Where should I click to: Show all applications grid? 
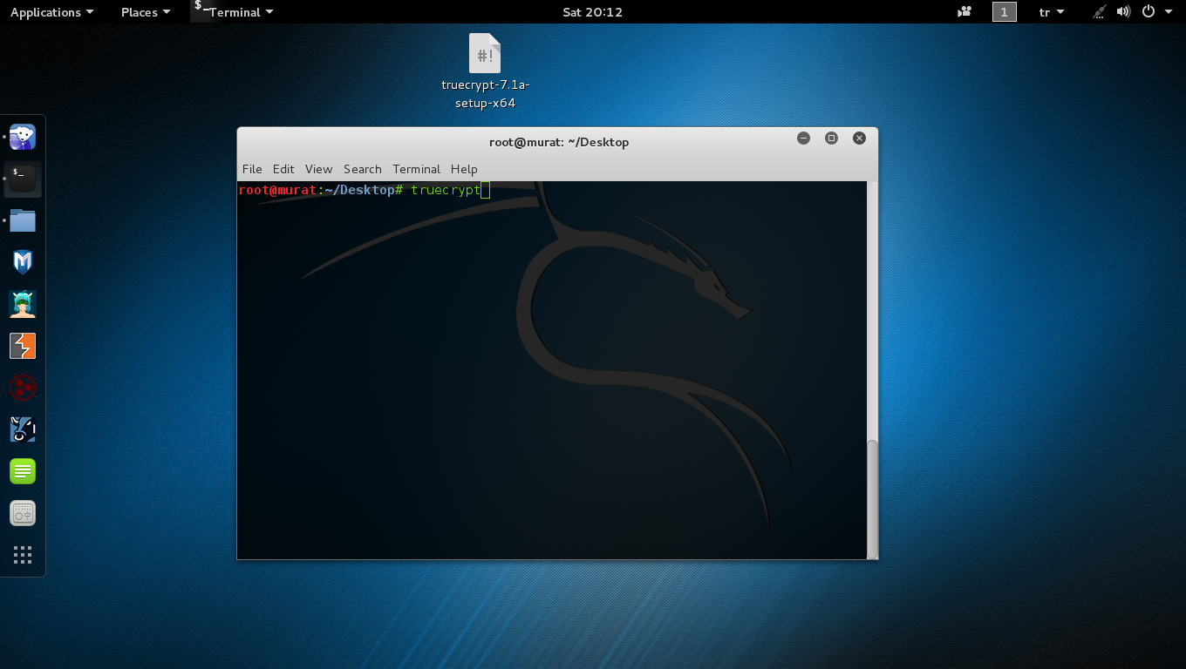click(23, 555)
